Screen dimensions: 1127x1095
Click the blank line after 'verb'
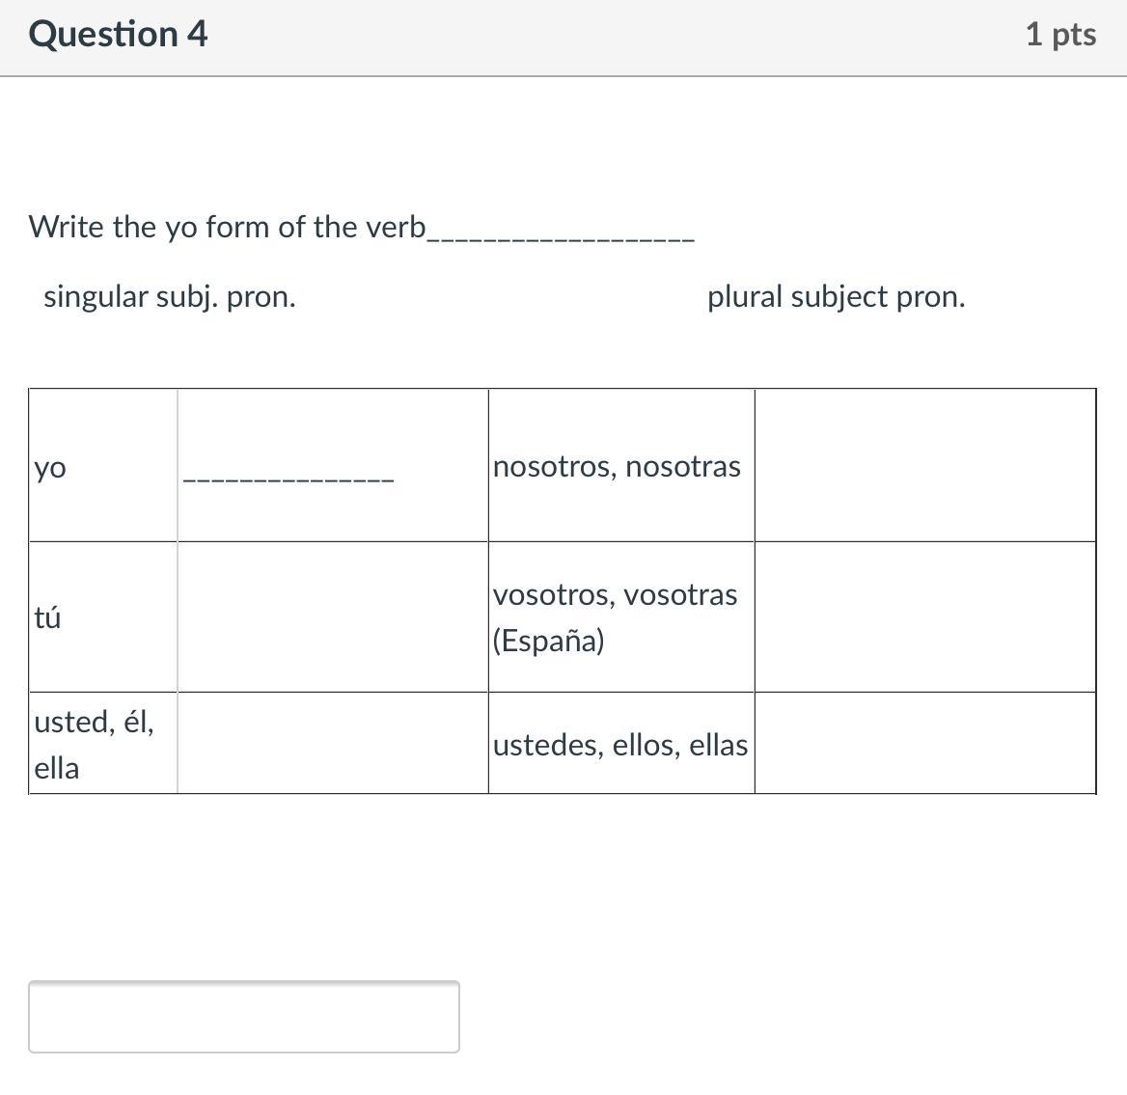561,234
